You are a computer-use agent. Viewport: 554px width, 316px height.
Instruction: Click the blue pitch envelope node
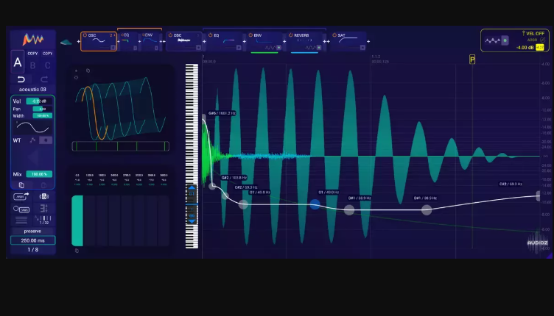tap(315, 204)
